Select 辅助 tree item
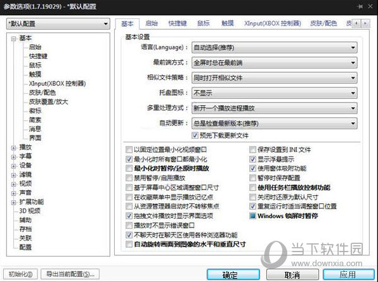This screenshot has height=282, width=378. click(x=25, y=221)
